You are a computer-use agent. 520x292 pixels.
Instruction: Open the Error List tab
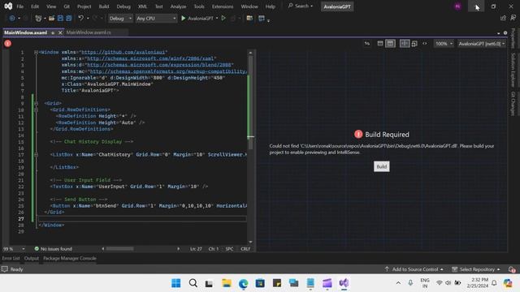tap(11, 258)
